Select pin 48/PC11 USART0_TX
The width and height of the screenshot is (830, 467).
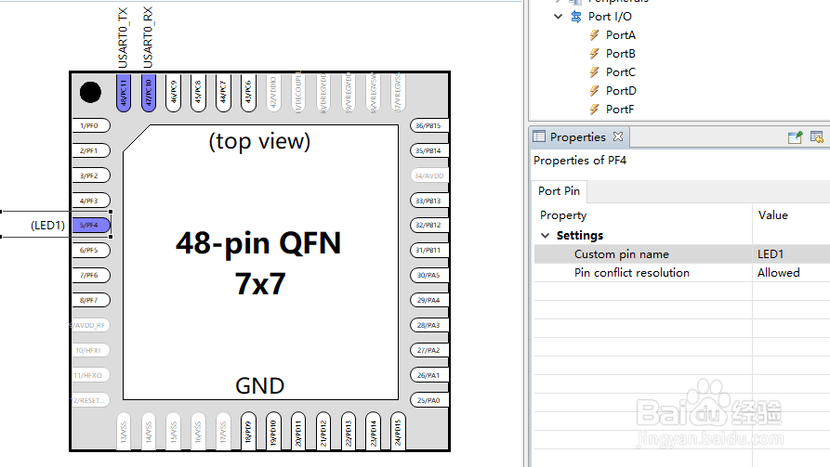pos(124,93)
